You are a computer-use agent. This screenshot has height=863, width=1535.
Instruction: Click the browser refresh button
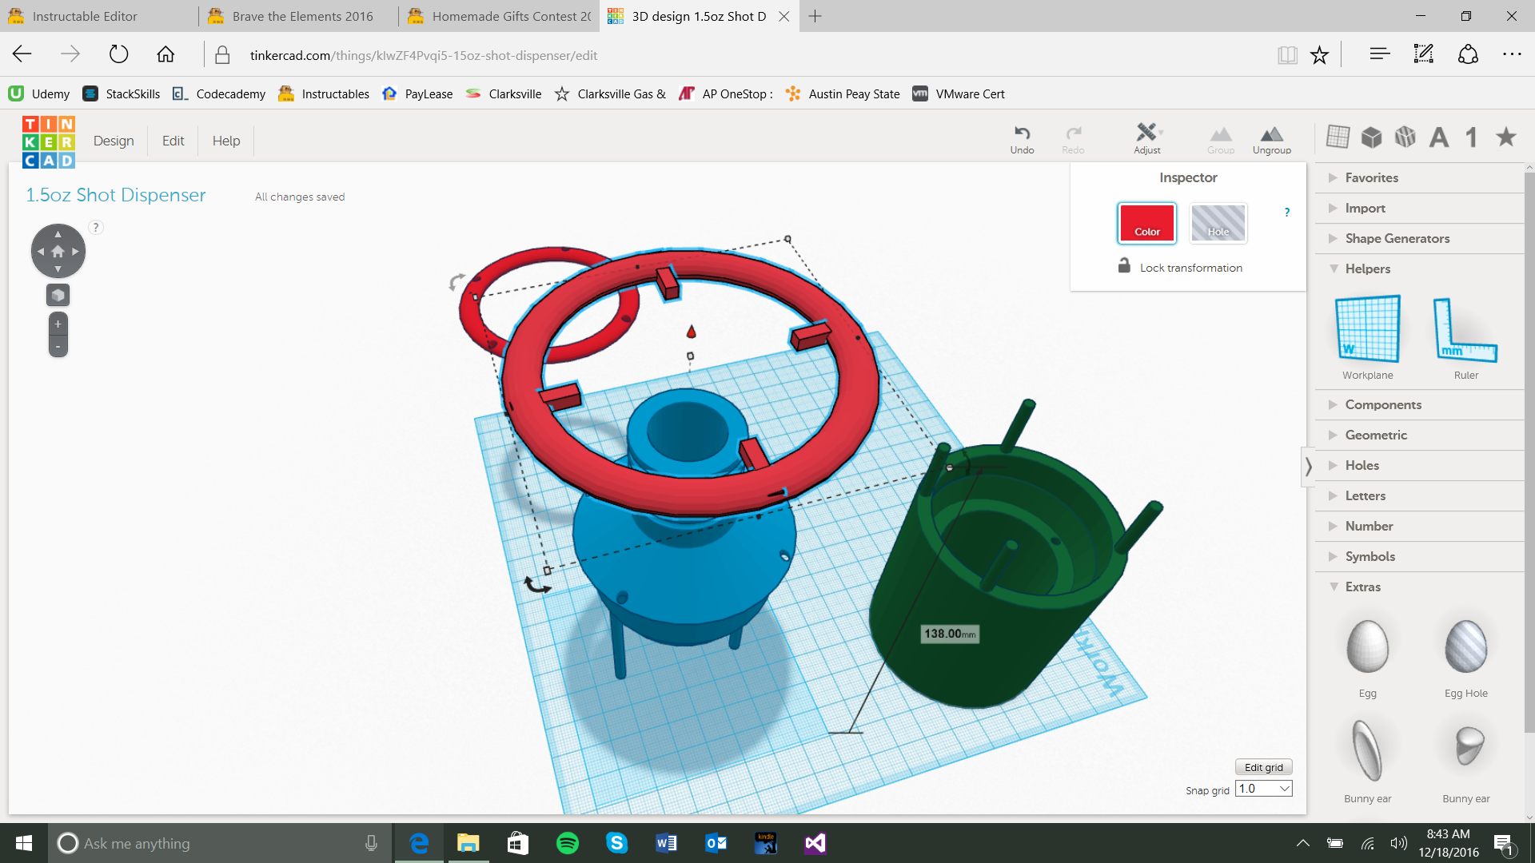click(x=118, y=54)
